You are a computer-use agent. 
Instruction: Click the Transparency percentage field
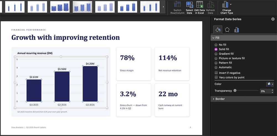(x=265, y=91)
